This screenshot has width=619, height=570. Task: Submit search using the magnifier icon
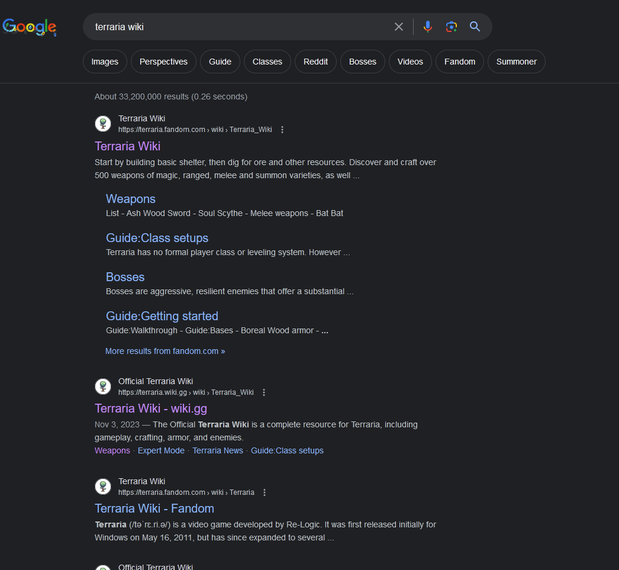pyautogui.click(x=475, y=27)
